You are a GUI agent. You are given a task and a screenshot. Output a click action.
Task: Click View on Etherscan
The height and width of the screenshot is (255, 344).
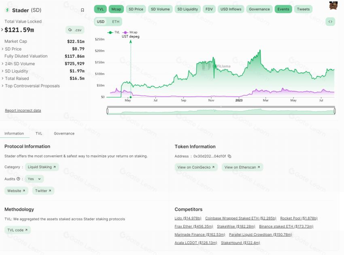tap(242, 167)
